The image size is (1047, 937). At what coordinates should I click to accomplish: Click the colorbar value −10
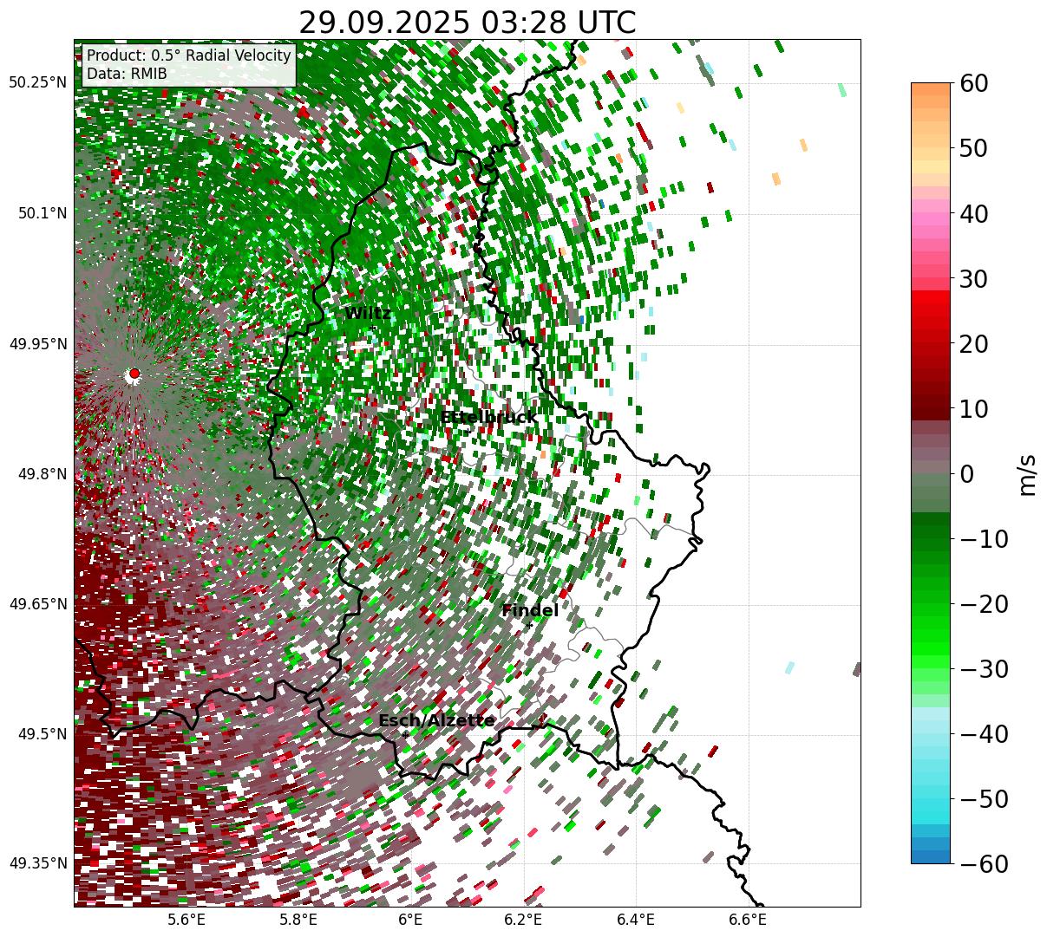(983, 539)
